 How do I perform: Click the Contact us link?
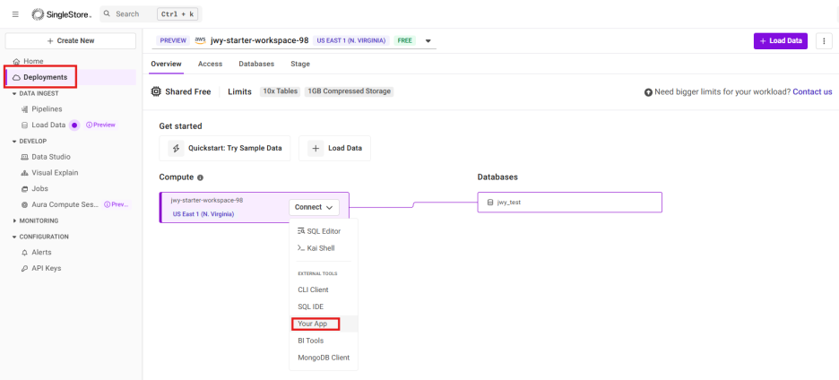(812, 91)
